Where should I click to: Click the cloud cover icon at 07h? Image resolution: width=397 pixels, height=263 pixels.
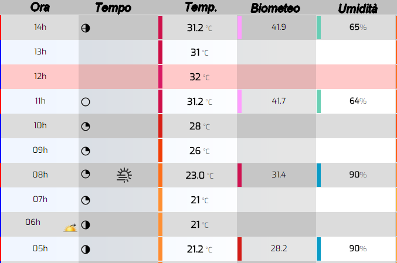pyautogui.click(x=86, y=200)
